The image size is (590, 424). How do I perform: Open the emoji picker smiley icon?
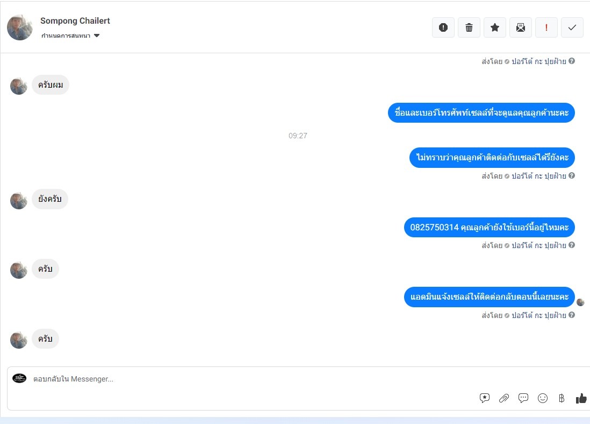(x=543, y=398)
